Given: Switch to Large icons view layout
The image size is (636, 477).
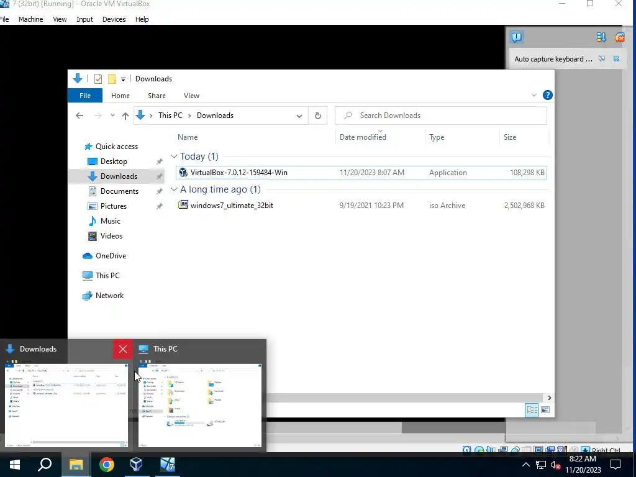Looking at the screenshot, I should (x=545, y=410).
